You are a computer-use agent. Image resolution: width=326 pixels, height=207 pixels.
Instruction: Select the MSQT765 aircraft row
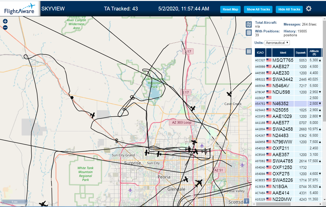[x=288, y=60]
